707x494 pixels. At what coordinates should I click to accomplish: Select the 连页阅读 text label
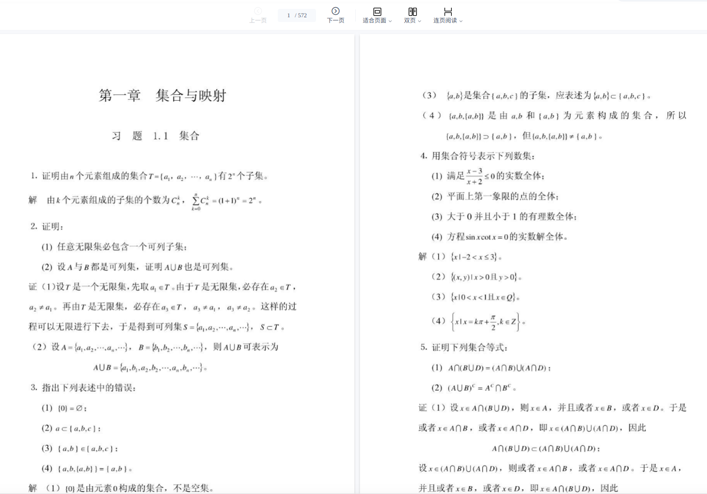[444, 20]
